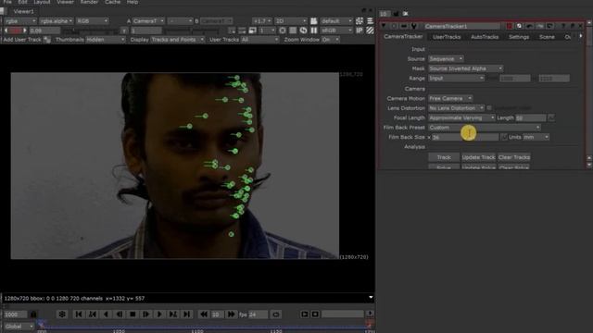Open the Layout menu
This screenshot has height=333, width=593.
point(42,2)
